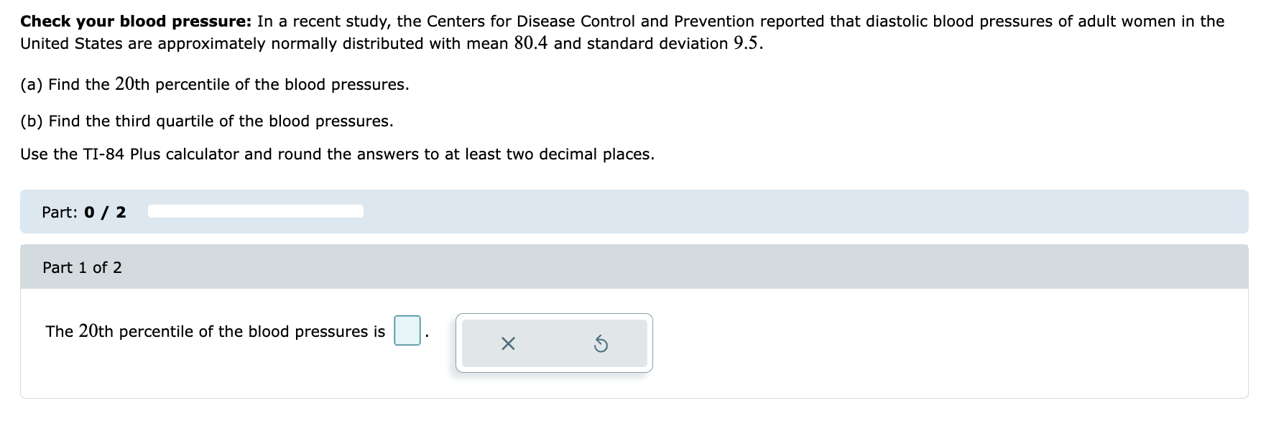Image resolution: width=1266 pixels, height=441 pixels.
Task: Click the TI-84 Plus instruction text line
Action: 338,154
